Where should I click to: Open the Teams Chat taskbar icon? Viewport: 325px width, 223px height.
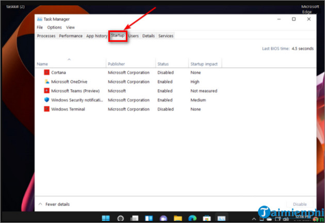tap(164, 218)
